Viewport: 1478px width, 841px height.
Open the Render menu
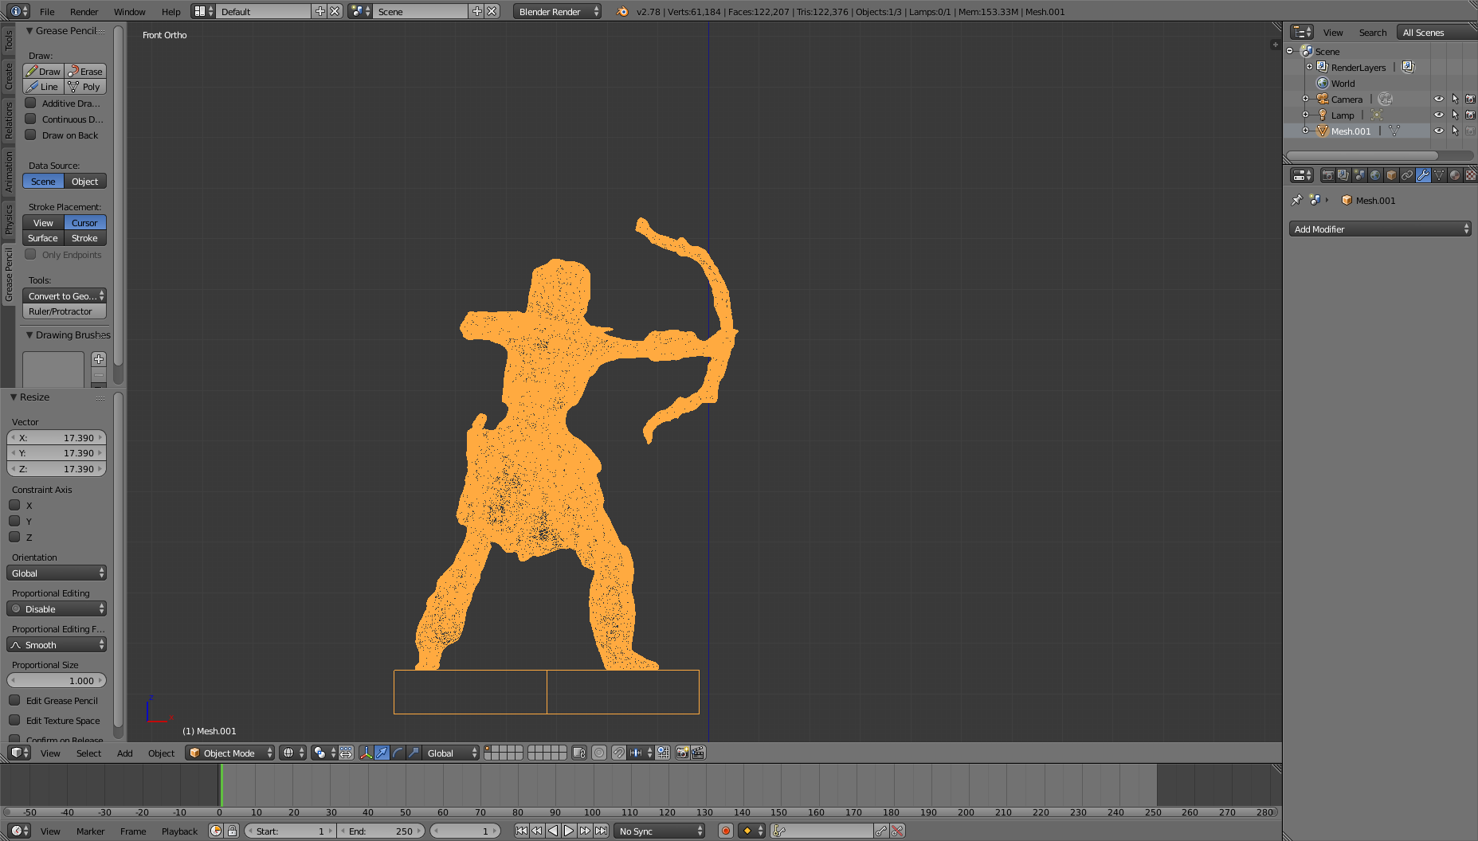coord(84,11)
